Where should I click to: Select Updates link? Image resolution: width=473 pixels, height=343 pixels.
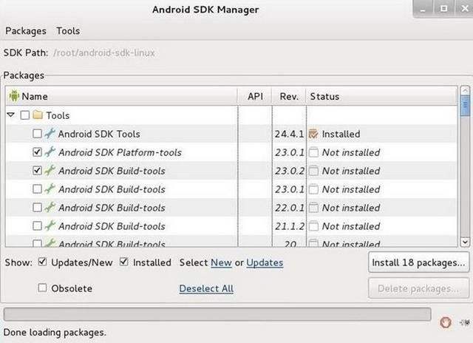(x=265, y=262)
